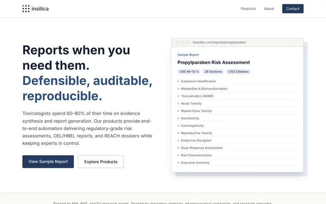Select the Substance Identification section
Screen dimensions: 326x204
[237, 82]
